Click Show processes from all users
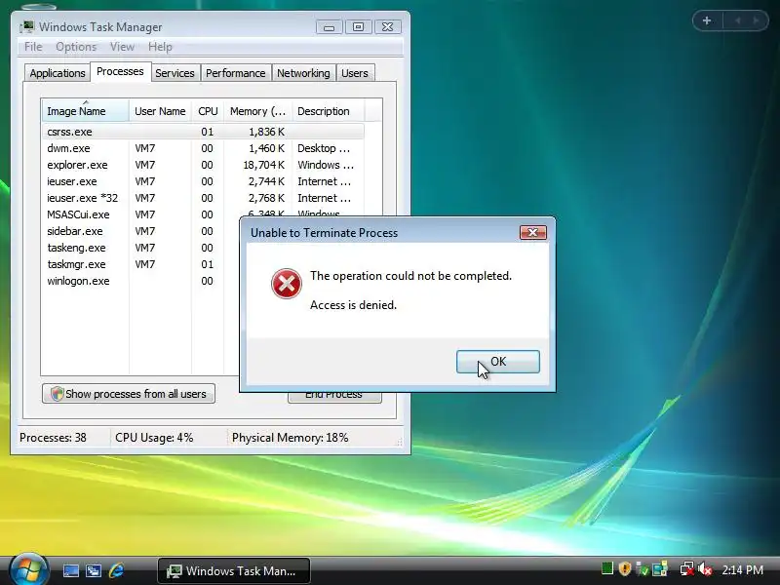 (x=129, y=394)
